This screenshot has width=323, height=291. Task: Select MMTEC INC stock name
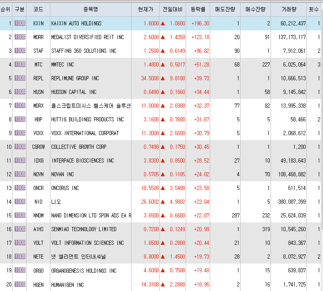click(62, 64)
